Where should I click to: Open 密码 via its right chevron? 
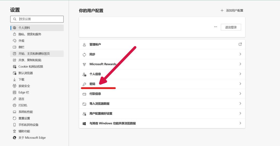(x=240, y=84)
